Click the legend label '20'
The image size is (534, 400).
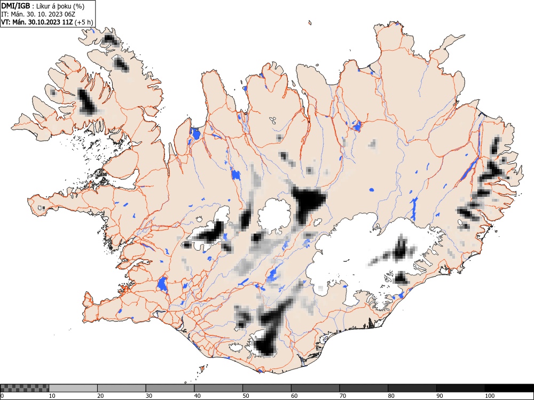coord(100,396)
